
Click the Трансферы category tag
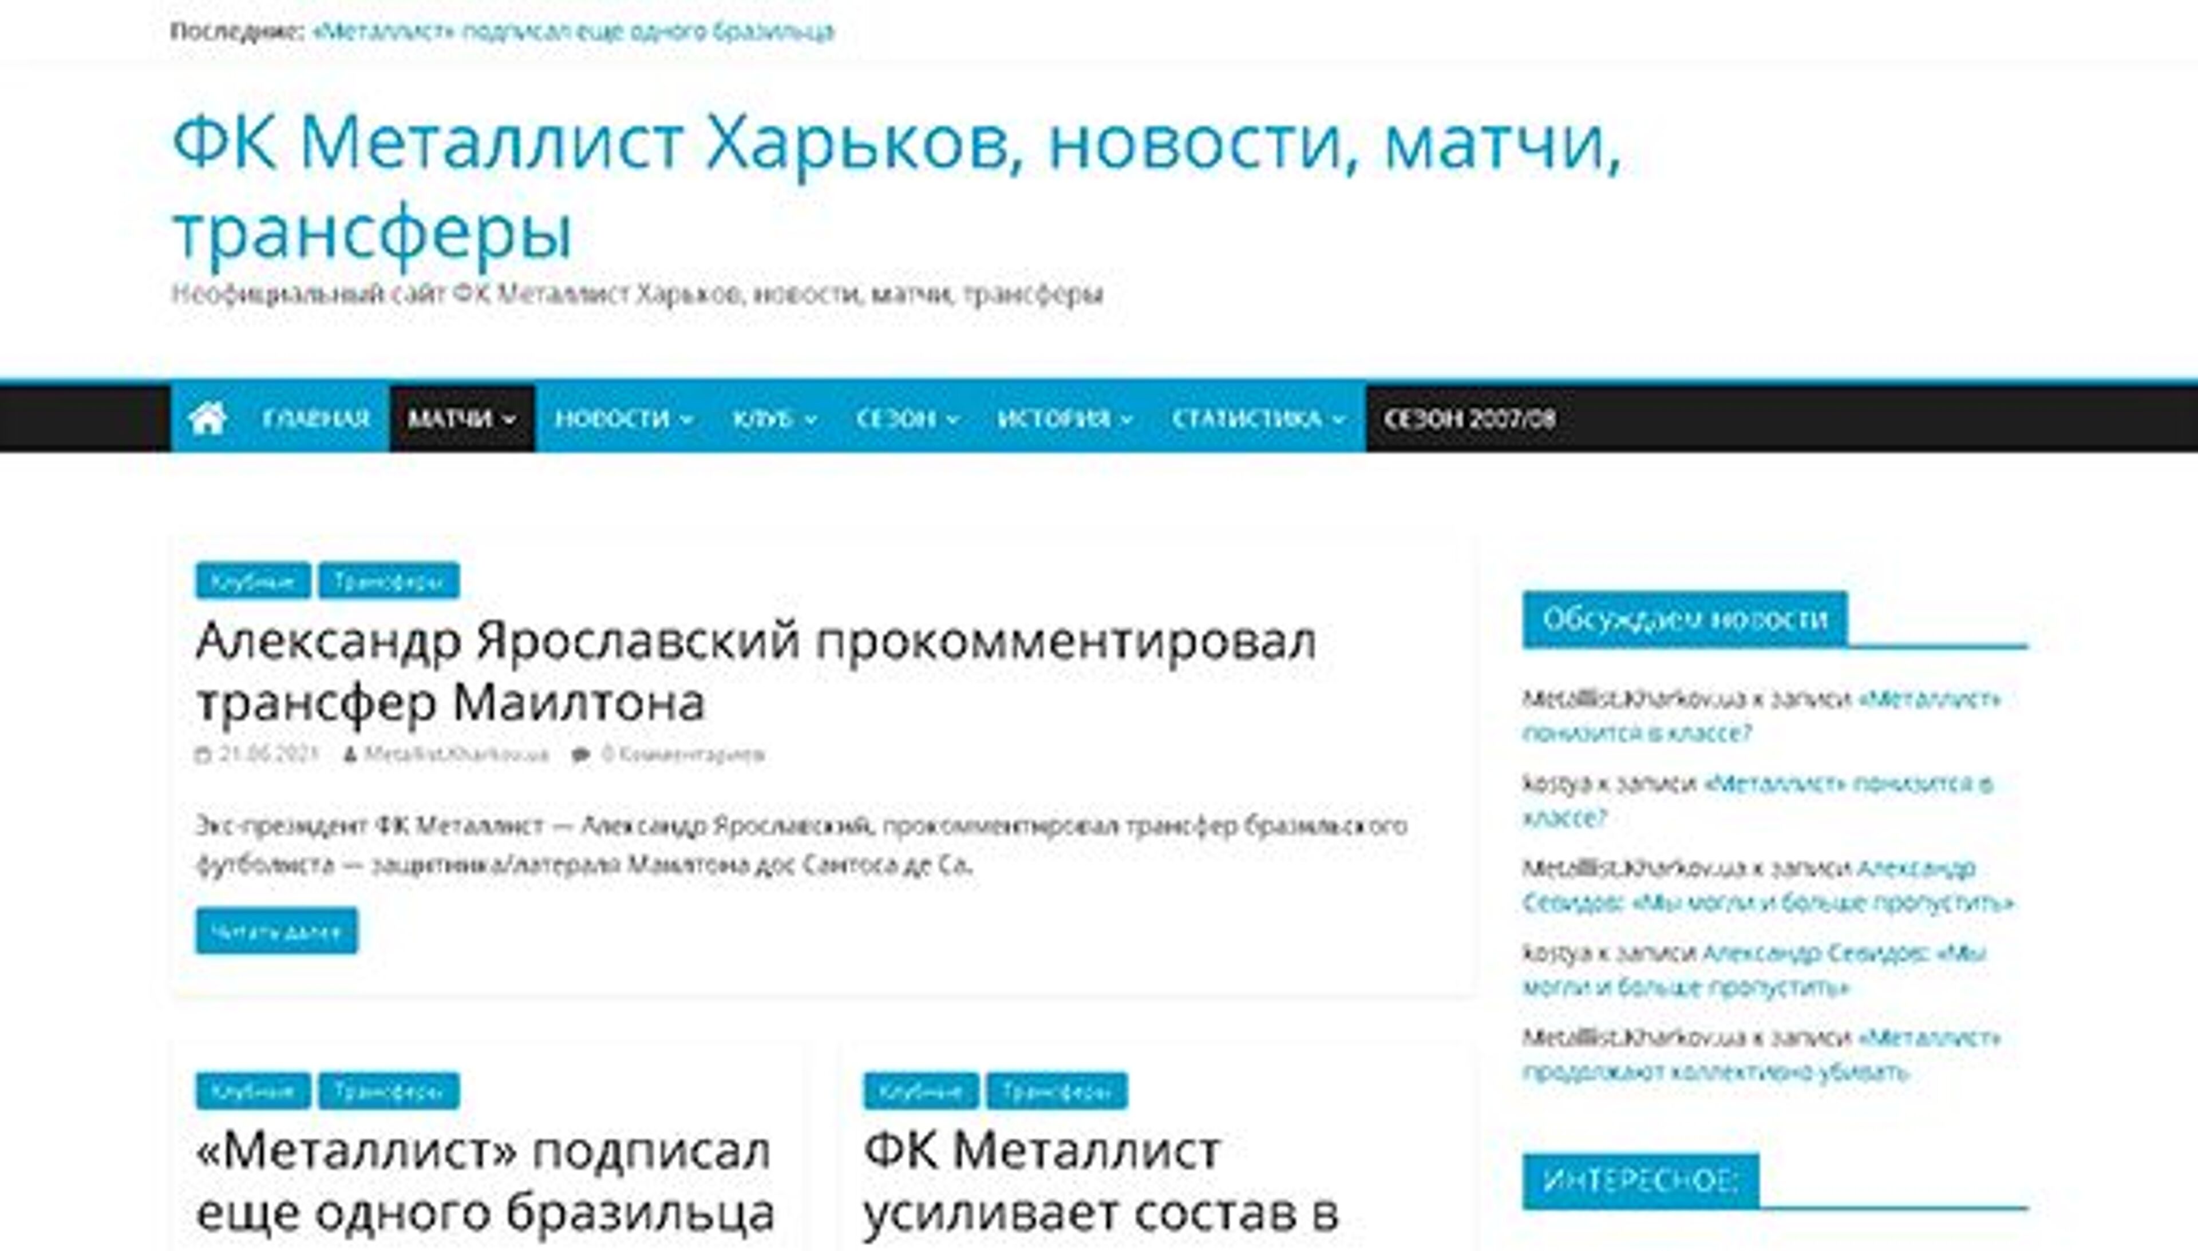[x=389, y=581]
